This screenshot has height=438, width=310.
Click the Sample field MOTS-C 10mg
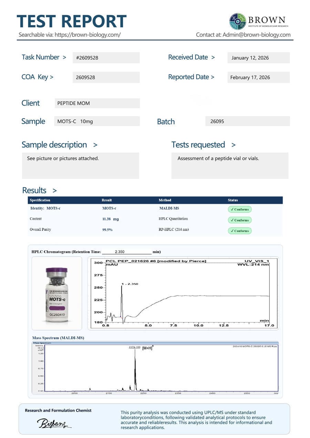point(97,121)
